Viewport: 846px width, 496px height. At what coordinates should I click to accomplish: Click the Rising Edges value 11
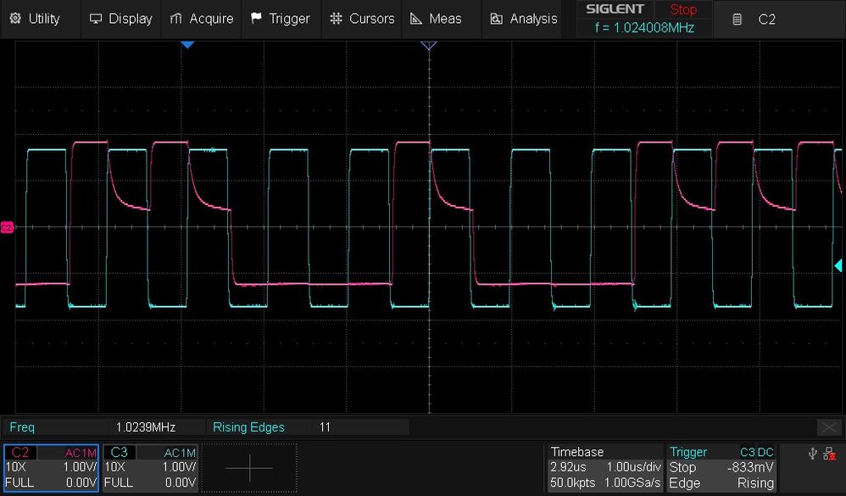point(325,427)
